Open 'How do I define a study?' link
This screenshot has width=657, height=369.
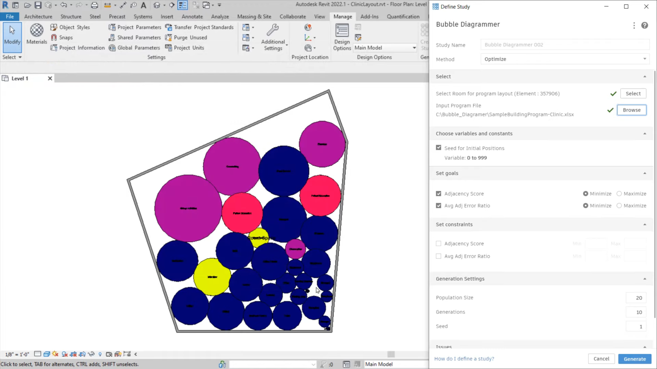[464, 359]
